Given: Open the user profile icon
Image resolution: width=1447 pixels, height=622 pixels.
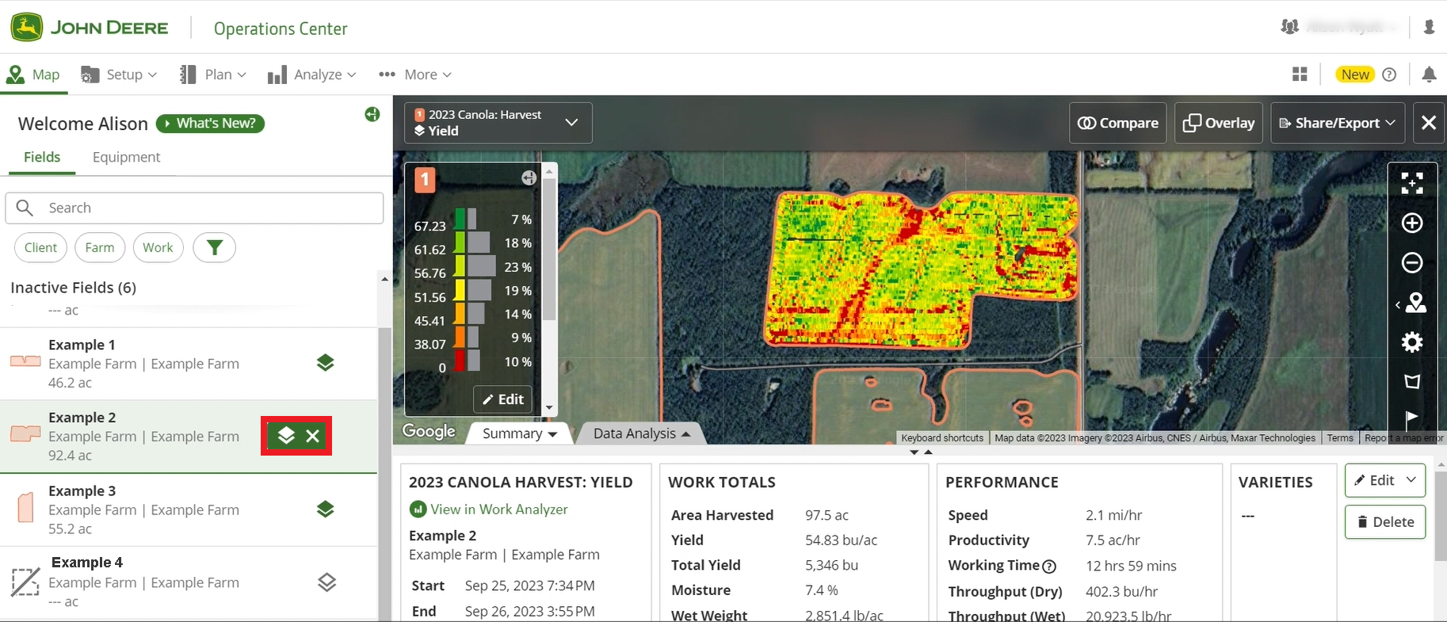Looking at the screenshot, I should coord(1429,27).
